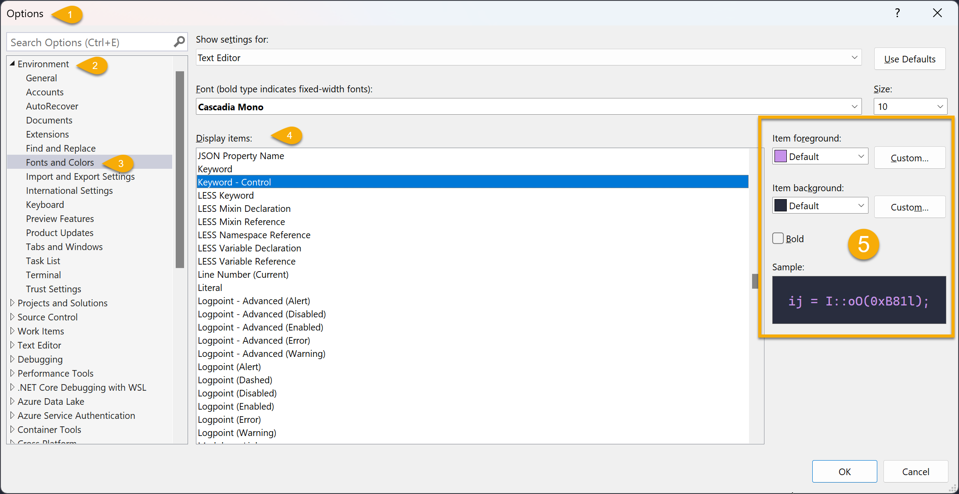Select Fonts and Colors in the tree
Image resolution: width=959 pixels, height=494 pixels.
point(60,162)
